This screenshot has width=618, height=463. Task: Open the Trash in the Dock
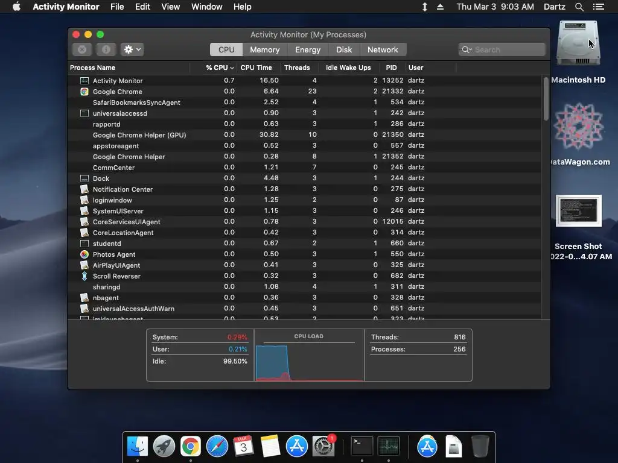480,447
